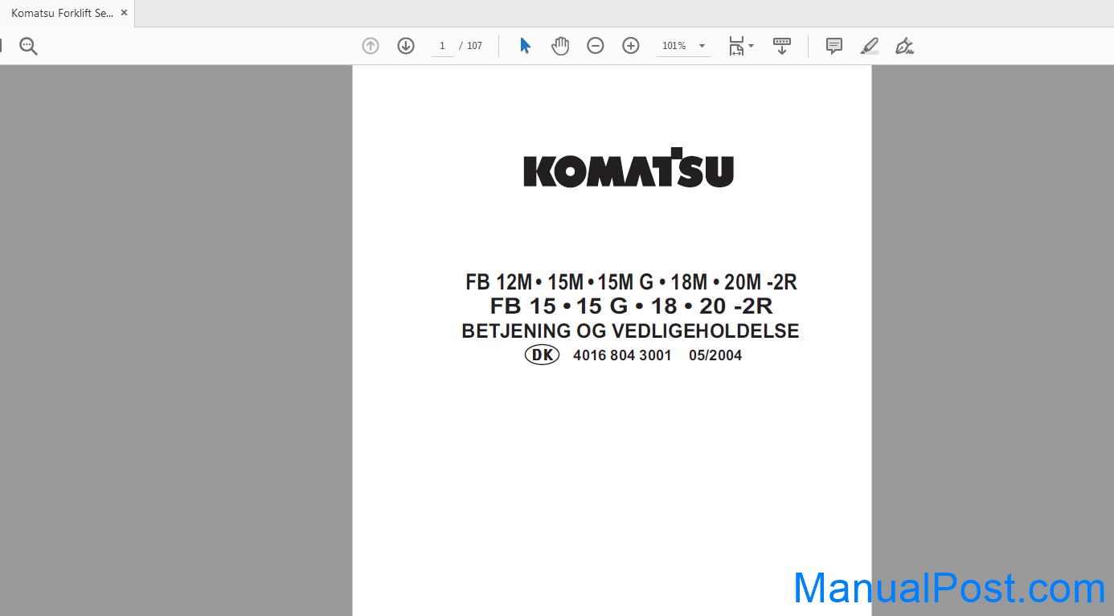Open the find text magnifier tool
The width and height of the screenshot is (1114, 616).
28,46
